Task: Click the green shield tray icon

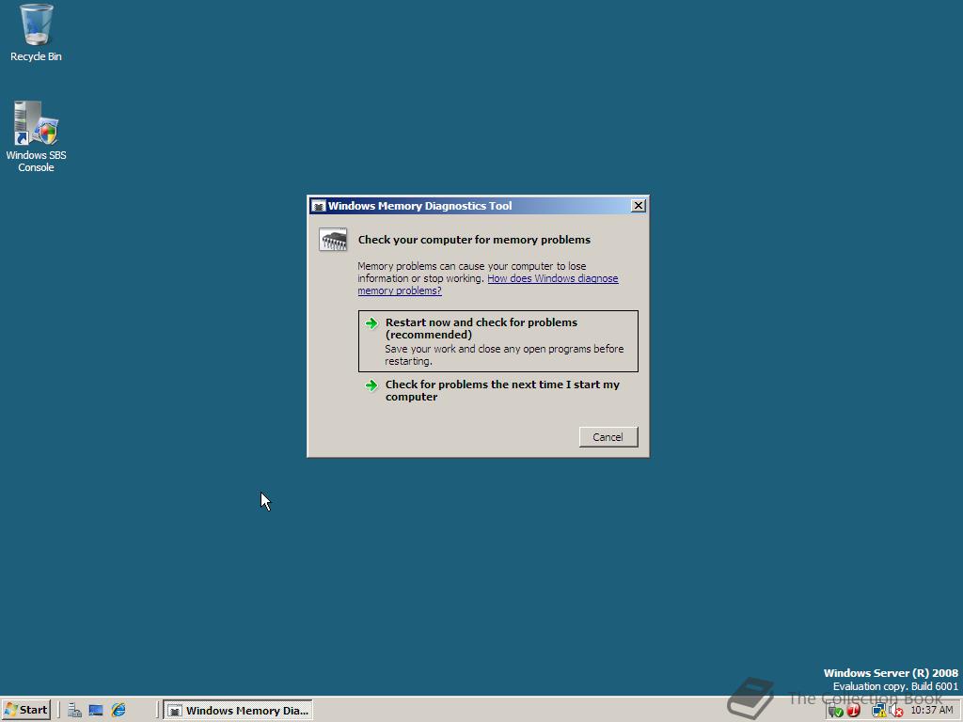Action: tap(835, 711)
